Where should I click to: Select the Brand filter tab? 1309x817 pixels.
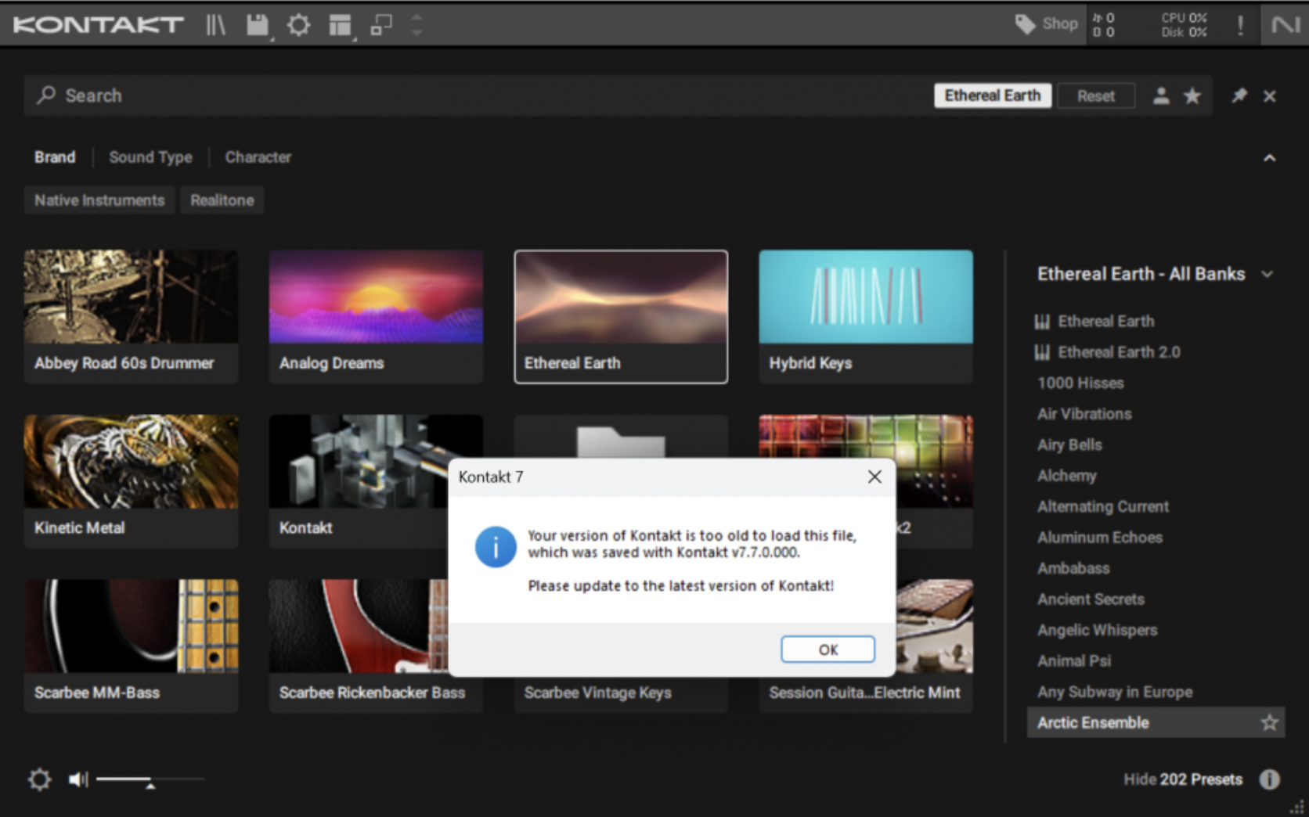(x=55, y=157)
